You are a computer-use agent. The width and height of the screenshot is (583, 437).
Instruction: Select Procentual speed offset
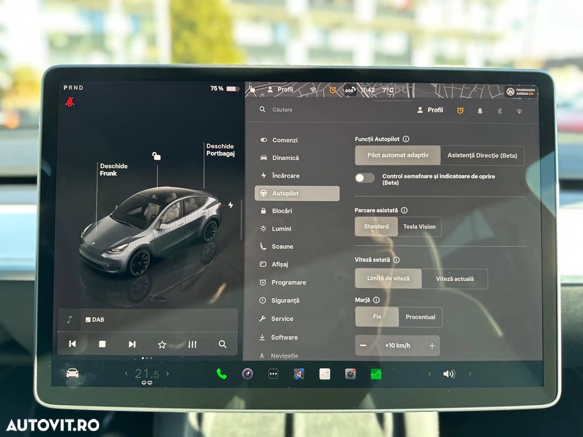tap(420, 317)
